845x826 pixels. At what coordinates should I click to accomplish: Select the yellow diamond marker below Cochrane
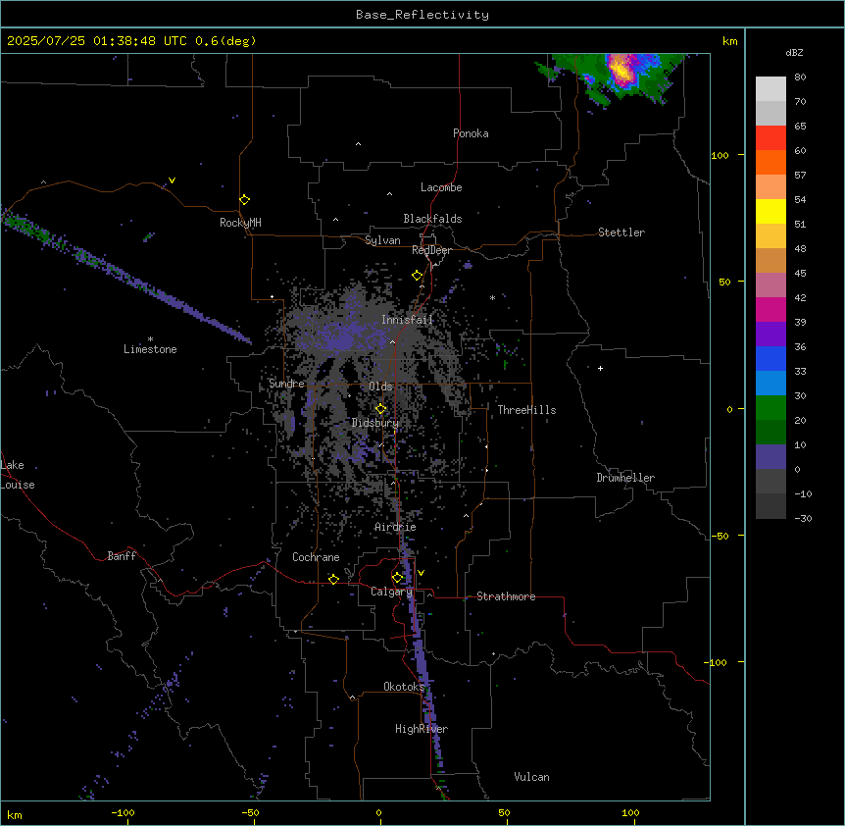(x=333, y=579)
